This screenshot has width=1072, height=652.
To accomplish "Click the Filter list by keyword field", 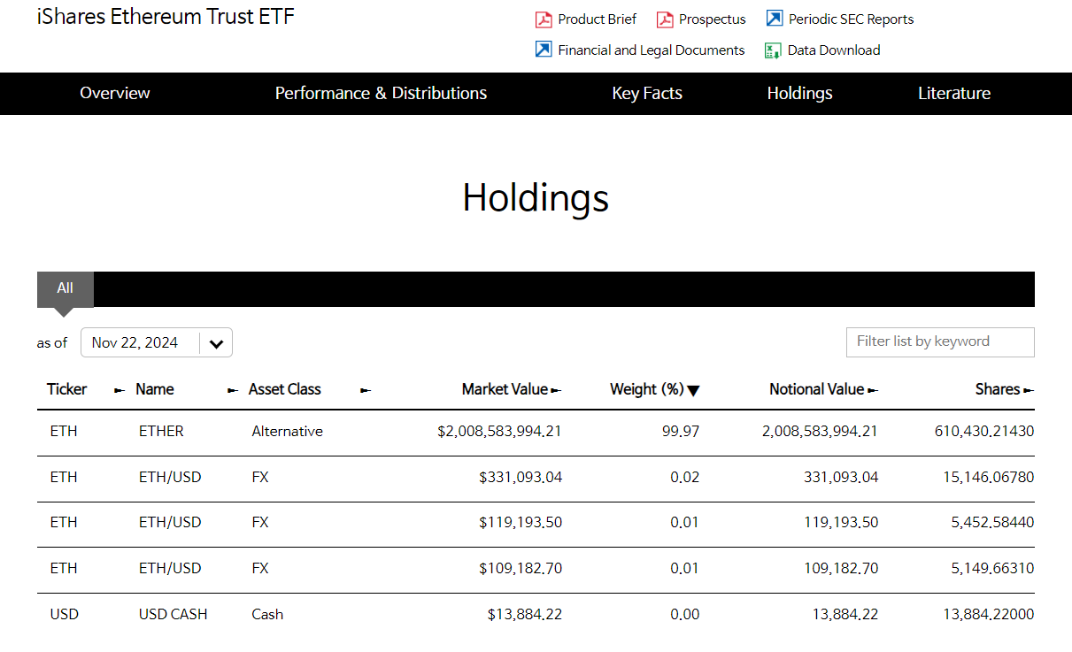I will click(x=939, y=342).
